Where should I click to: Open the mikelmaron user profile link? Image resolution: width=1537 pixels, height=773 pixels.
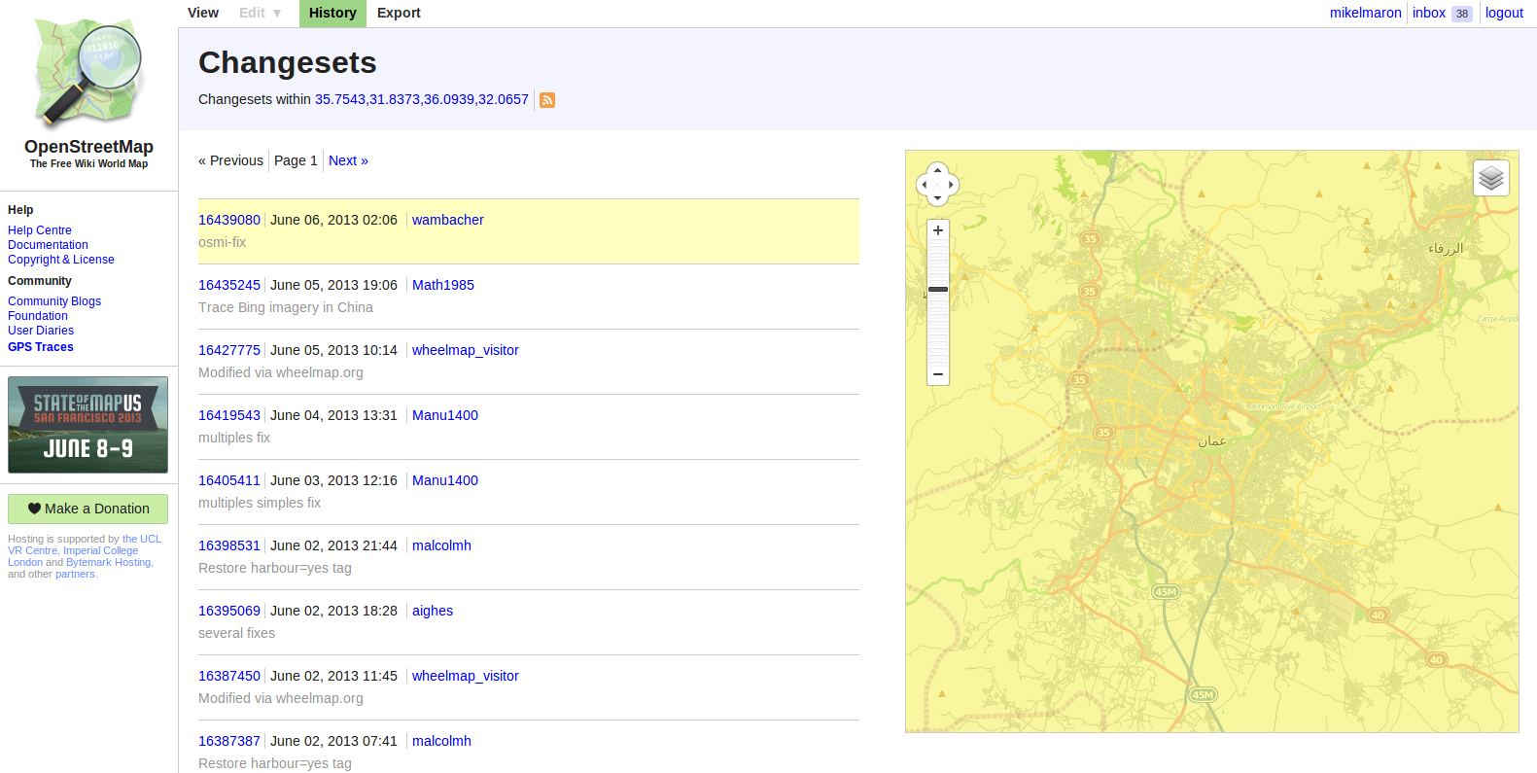point(1366,13)
